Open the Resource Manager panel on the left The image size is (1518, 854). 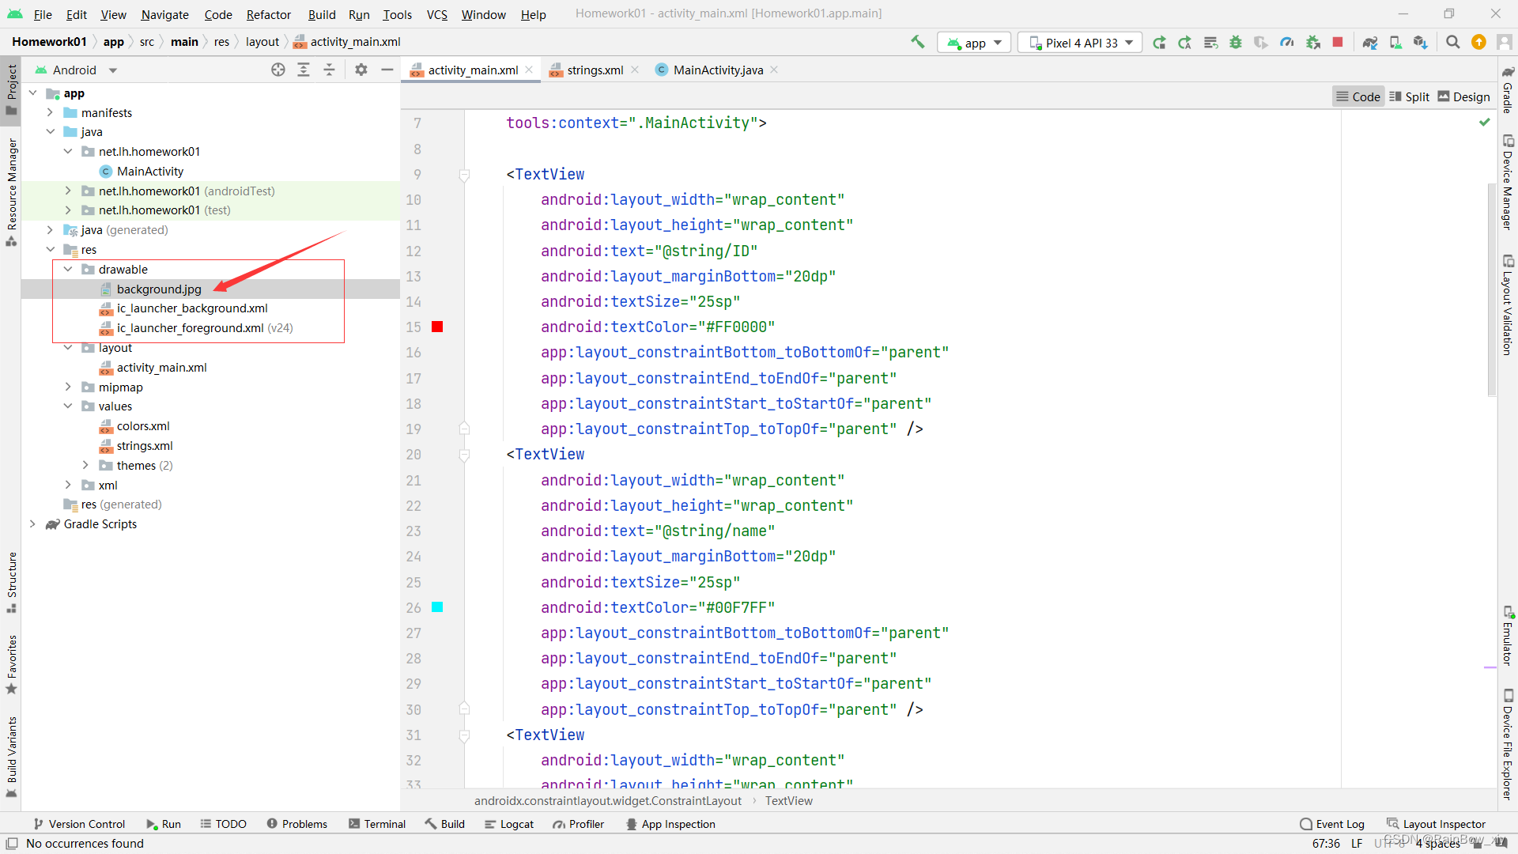[x=11, y=186]
